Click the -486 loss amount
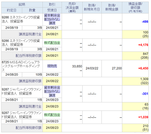151x134 pixels. [145, 22]
